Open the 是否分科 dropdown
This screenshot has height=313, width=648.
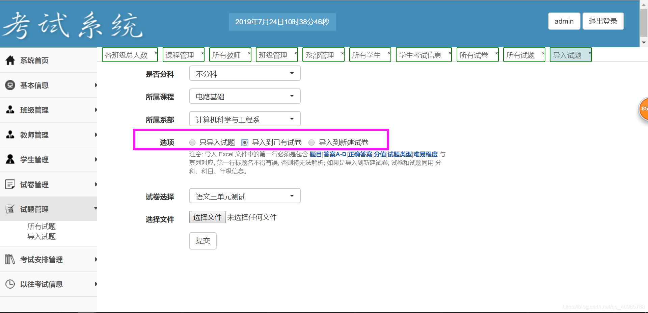click(x=245, y=73)
